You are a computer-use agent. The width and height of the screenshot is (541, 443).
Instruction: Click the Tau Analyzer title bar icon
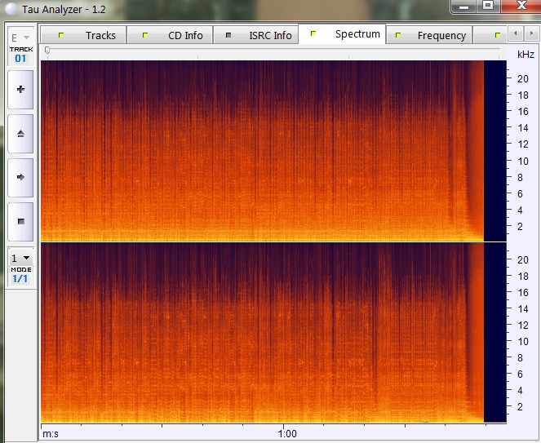click(11, 7)
